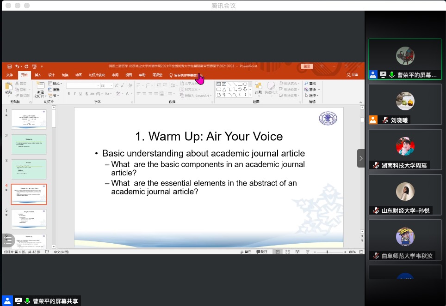Click the orange login button
Screen dimensions: 446x306
(x=307, y=66)
